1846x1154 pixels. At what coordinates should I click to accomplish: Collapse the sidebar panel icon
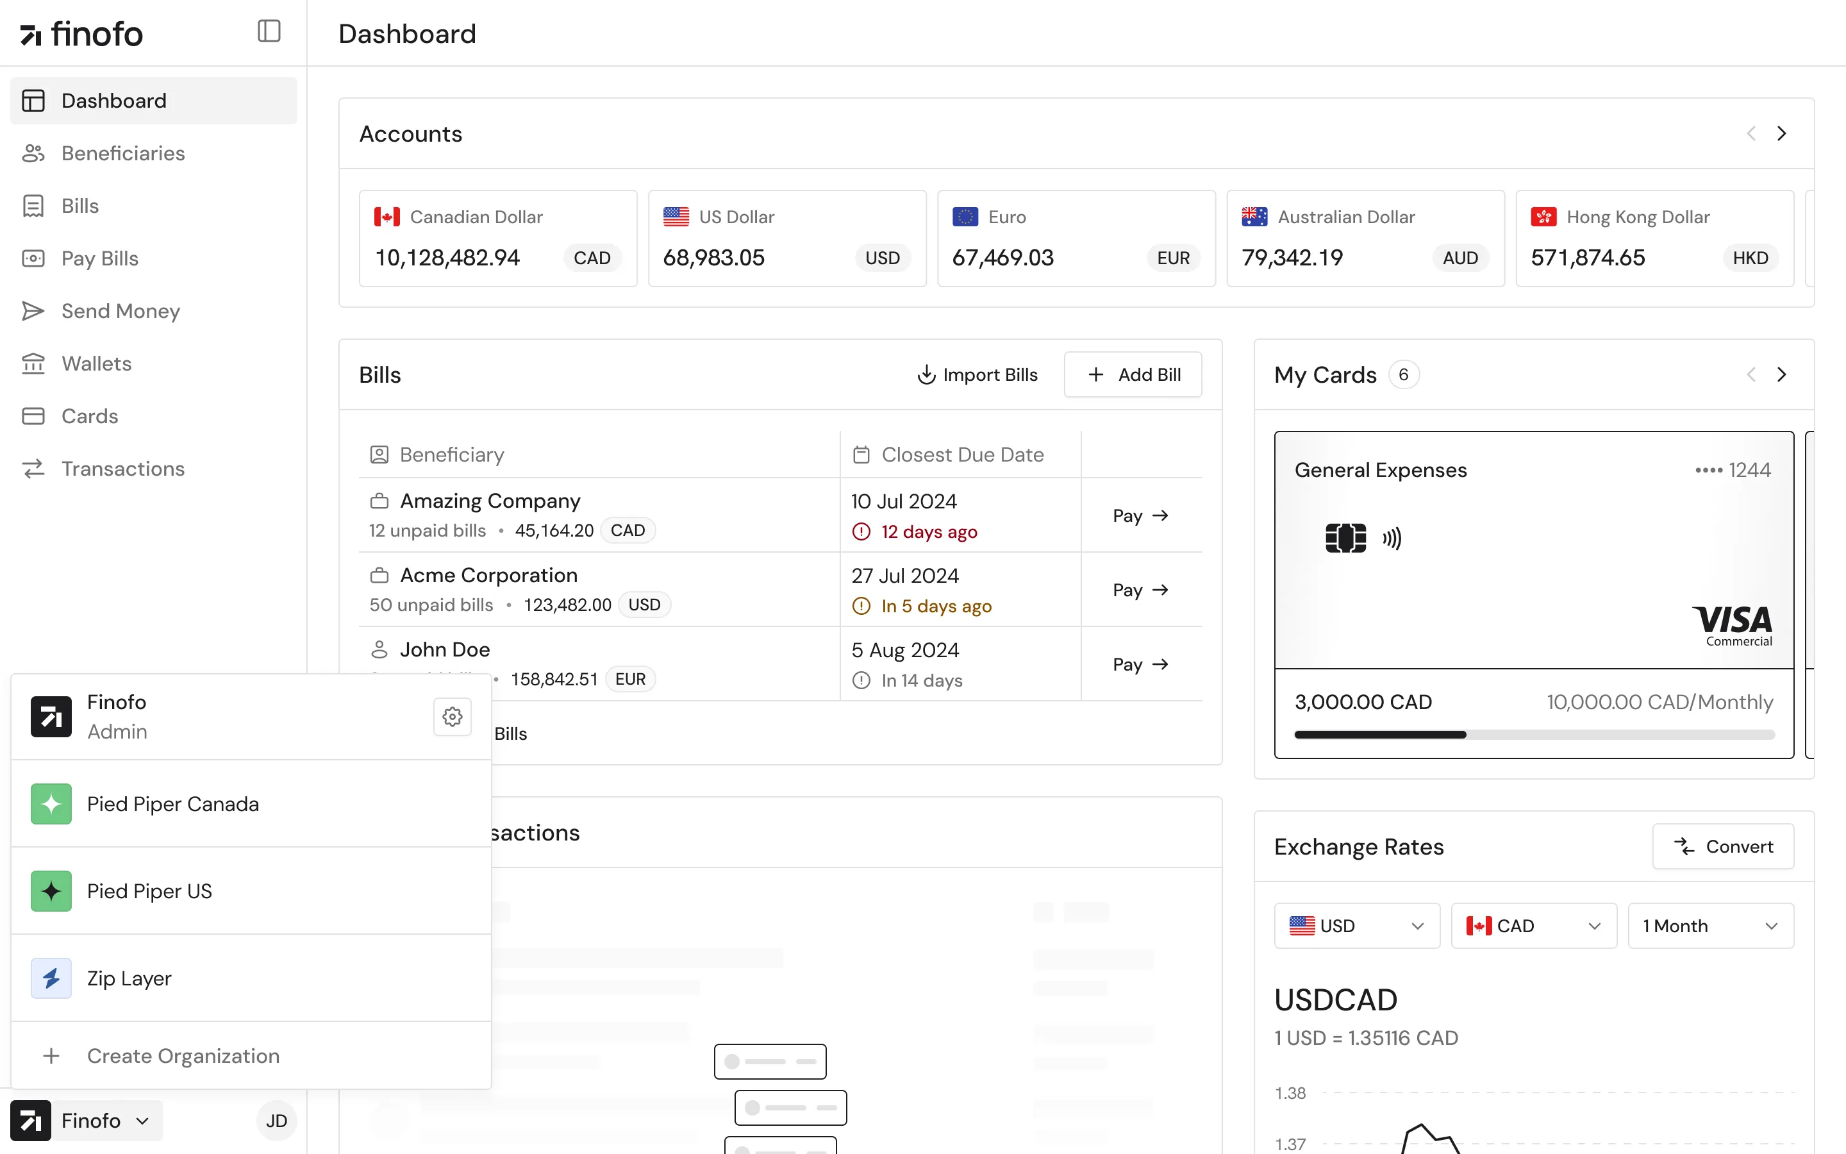269,31
